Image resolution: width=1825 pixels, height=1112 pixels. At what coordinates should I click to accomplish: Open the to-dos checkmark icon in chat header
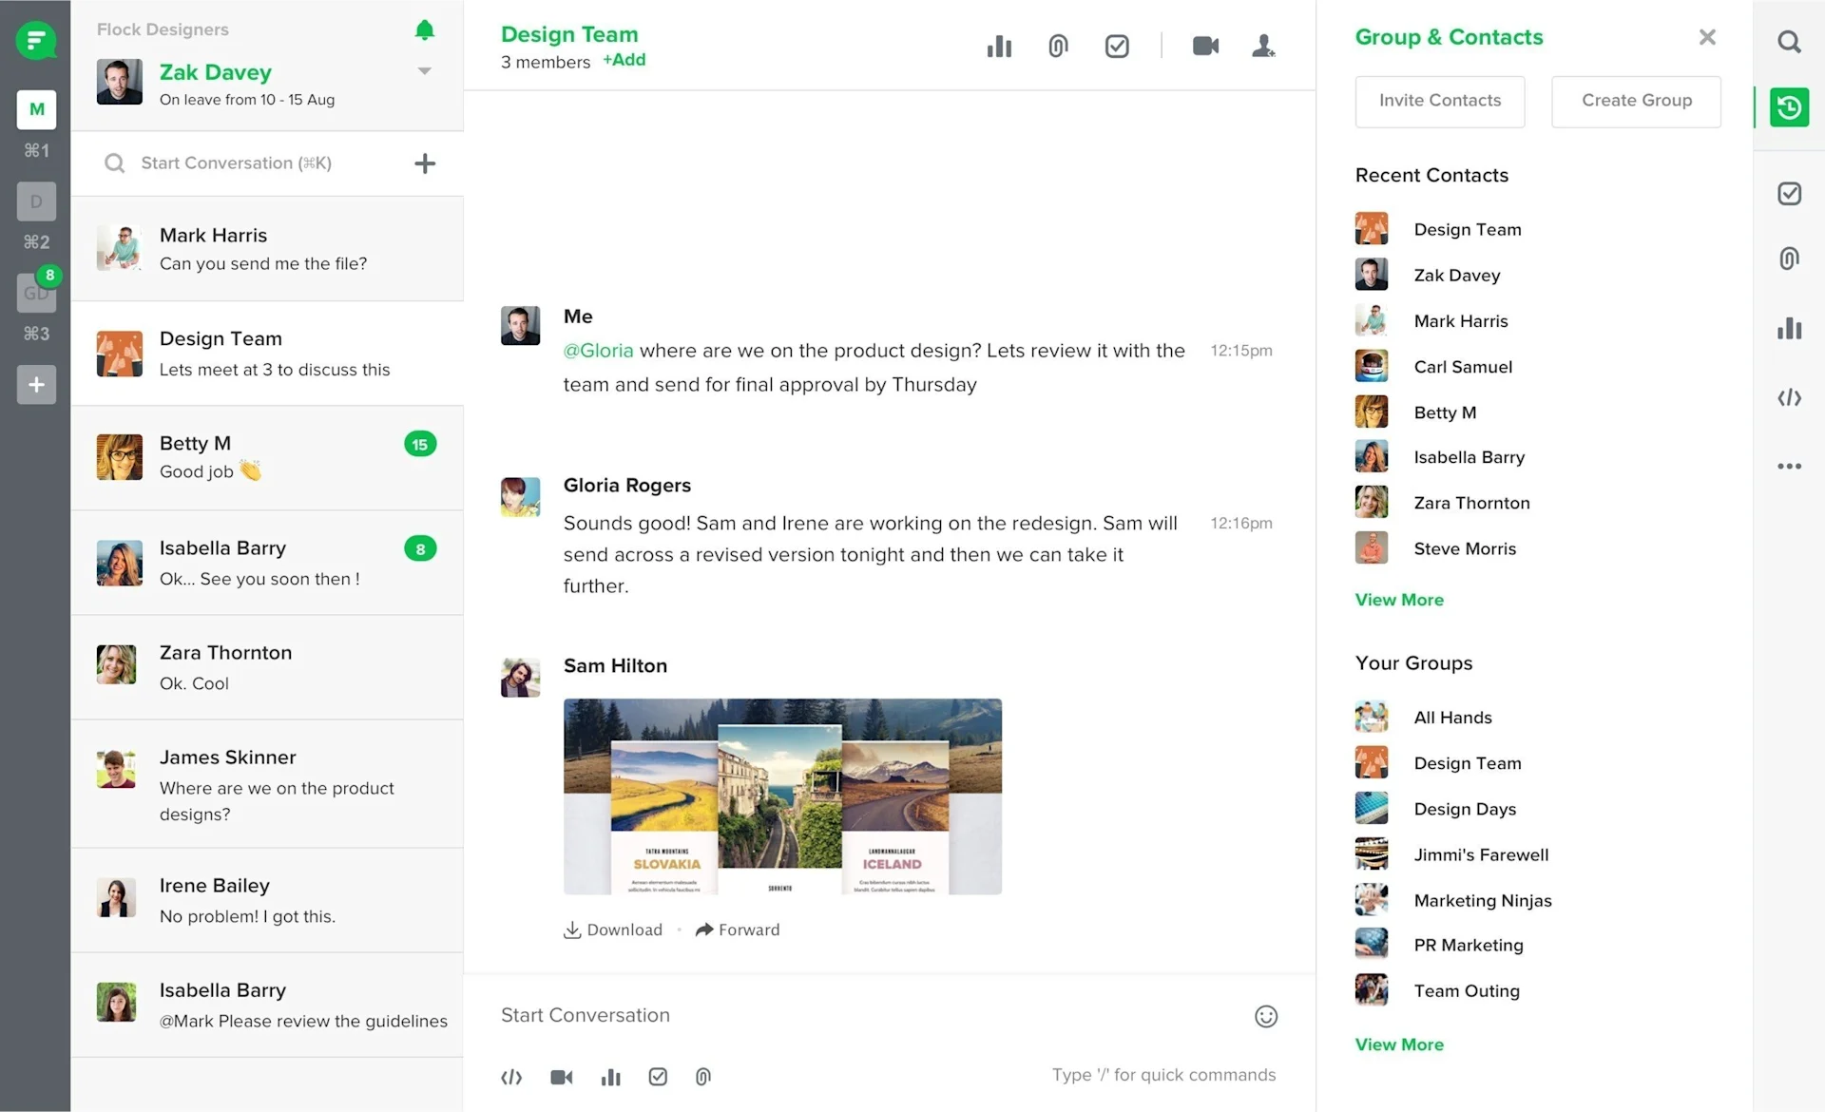pos(1117,45)
